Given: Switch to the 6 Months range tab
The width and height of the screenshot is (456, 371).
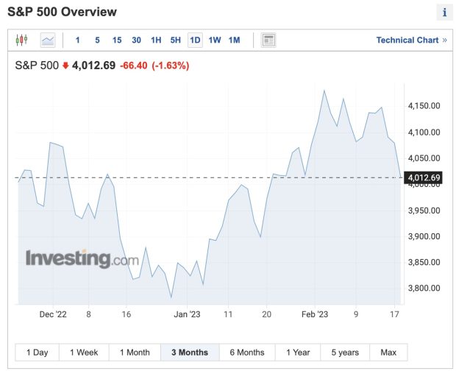Looking at the screenshot, I should [247, 353].
